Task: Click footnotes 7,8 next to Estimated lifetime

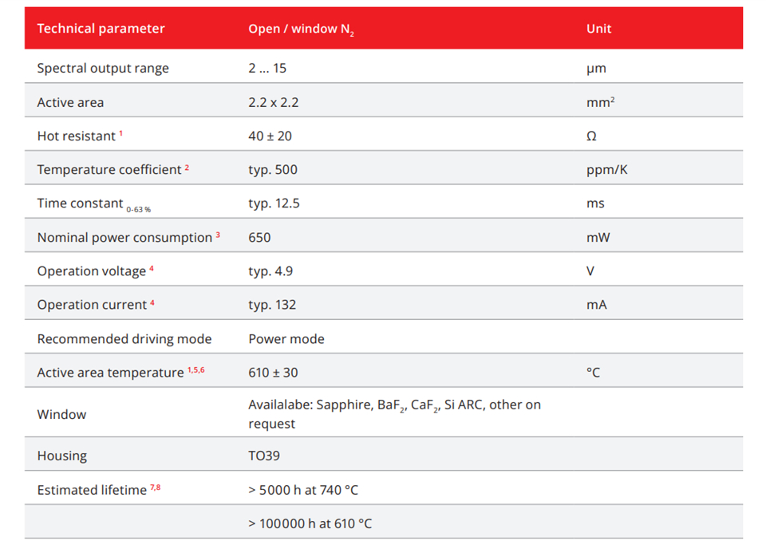Action: tap(156, 487)
